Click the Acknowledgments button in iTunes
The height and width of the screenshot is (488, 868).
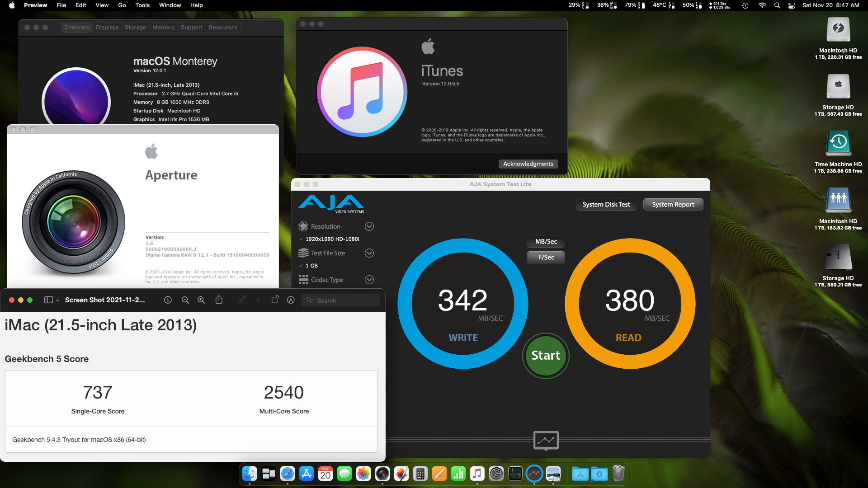point(528,164)
